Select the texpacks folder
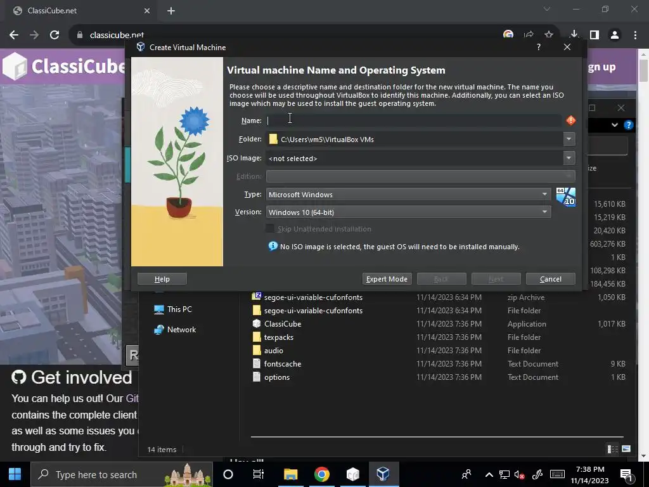This screenshot has width=649, height=487. point(279,337)
